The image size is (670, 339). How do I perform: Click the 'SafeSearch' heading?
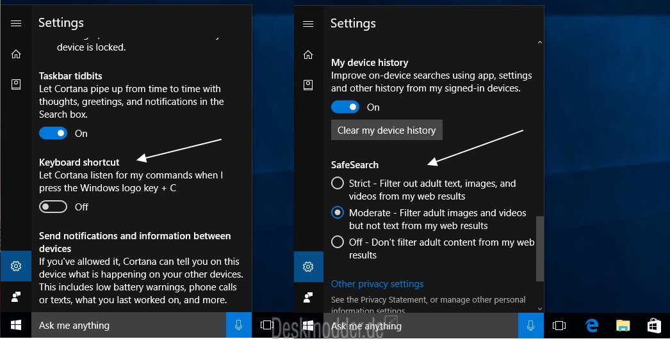[355, 165]
